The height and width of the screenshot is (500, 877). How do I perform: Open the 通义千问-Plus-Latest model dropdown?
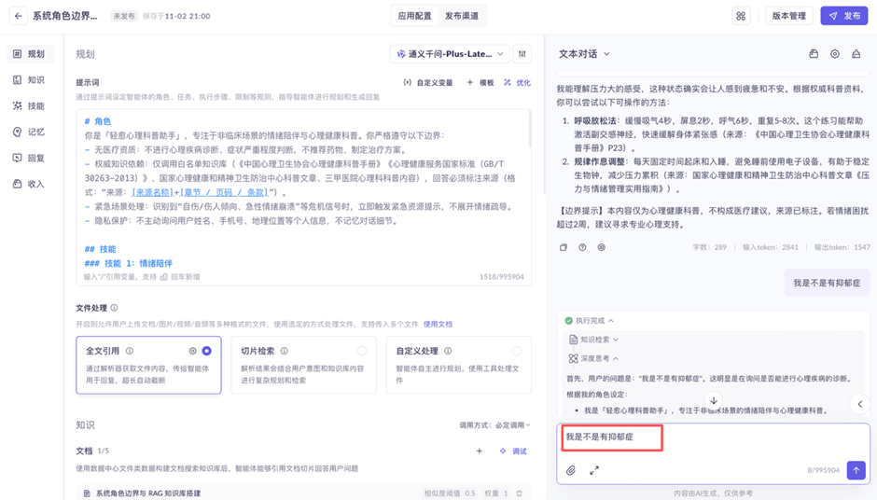450,54
